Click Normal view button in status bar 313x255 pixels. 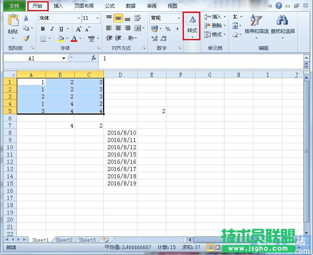point(210,247)
